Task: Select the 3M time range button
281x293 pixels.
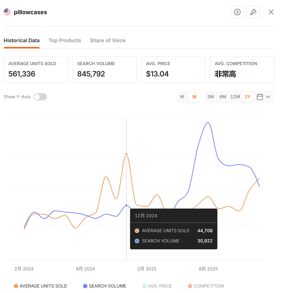Action: coord(210,97)
